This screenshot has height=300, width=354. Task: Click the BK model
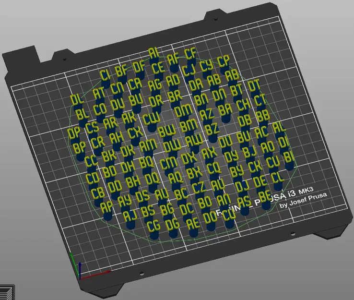point(109,156)
